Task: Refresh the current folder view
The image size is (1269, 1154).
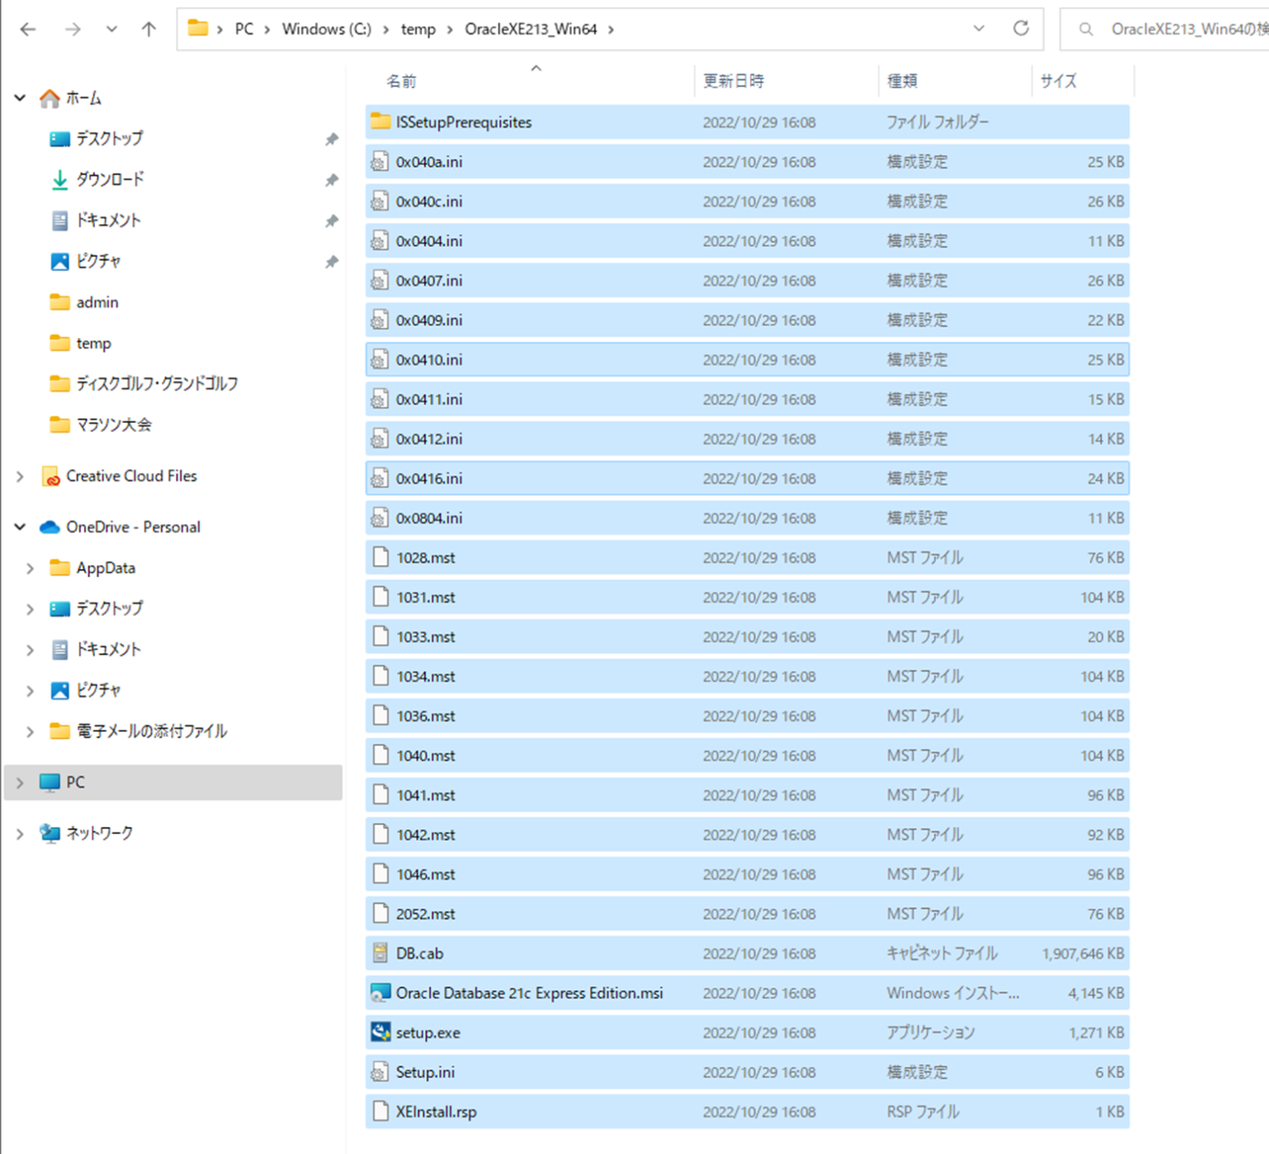Action: (1021, 29)
